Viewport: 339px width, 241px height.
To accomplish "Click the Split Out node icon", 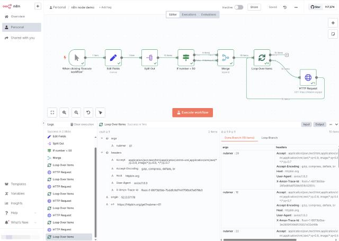I will tap(150, 58).
